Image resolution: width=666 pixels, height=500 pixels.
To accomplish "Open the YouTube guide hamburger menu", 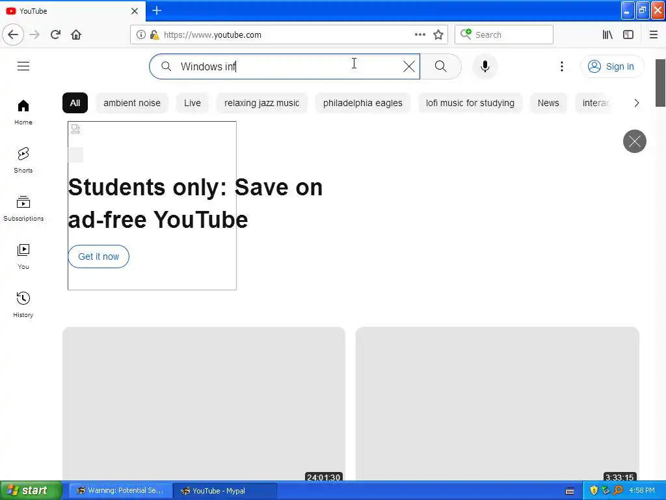I will point(23,66).
